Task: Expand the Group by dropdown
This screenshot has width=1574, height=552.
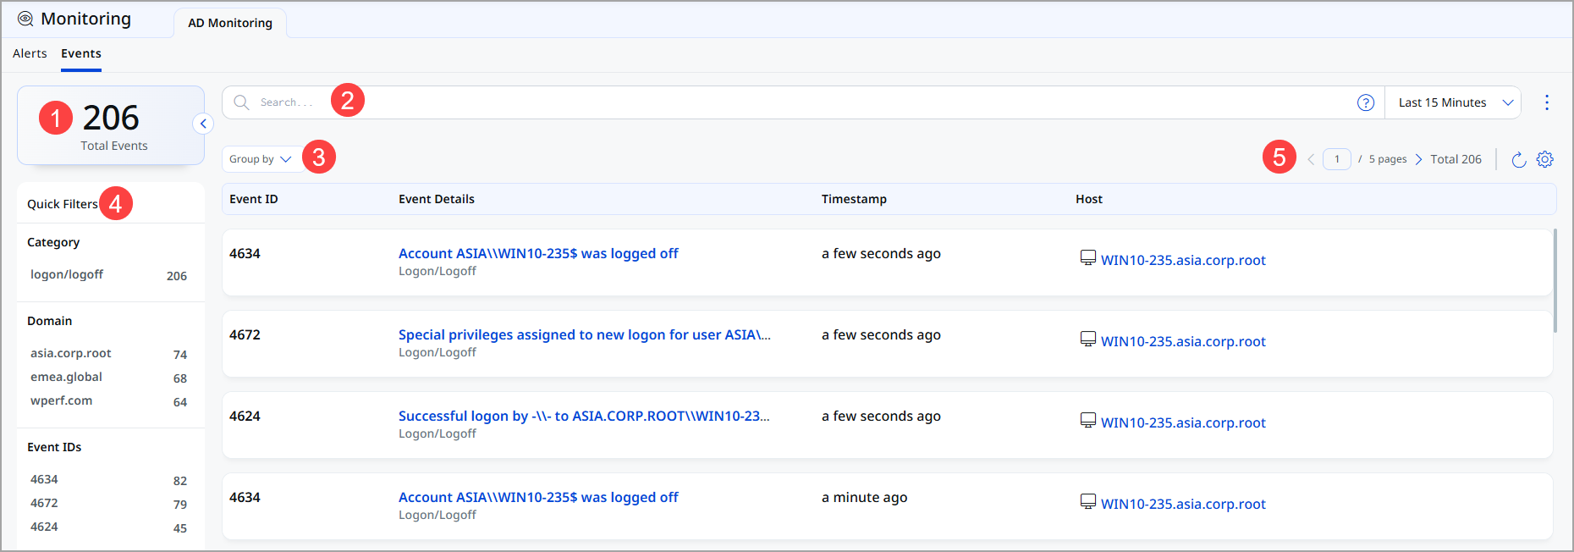Action: (x=261, y=159)
